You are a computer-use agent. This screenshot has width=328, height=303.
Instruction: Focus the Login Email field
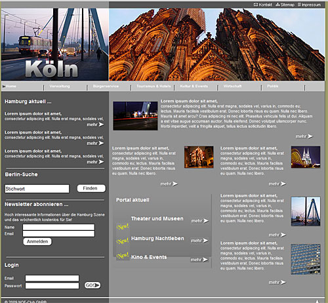pyautogui.click(x=52, y=278)
